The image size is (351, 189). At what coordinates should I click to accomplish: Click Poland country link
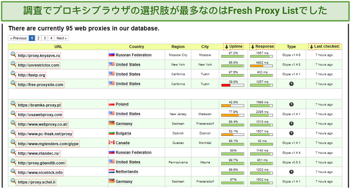pos(122,104)
